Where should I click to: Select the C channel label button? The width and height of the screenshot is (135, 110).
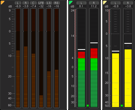33,3
